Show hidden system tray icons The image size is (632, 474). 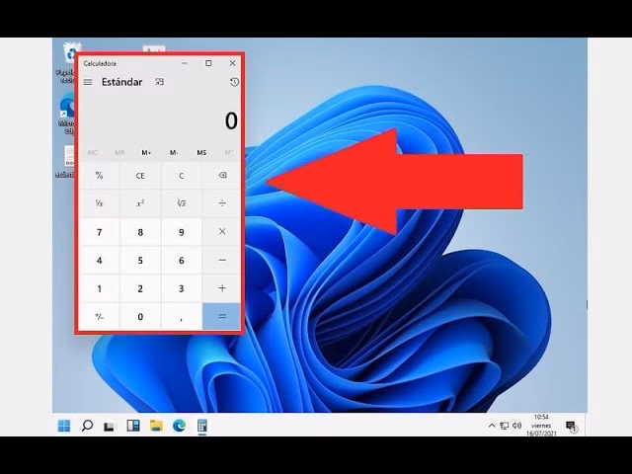(x=492, y=426)
